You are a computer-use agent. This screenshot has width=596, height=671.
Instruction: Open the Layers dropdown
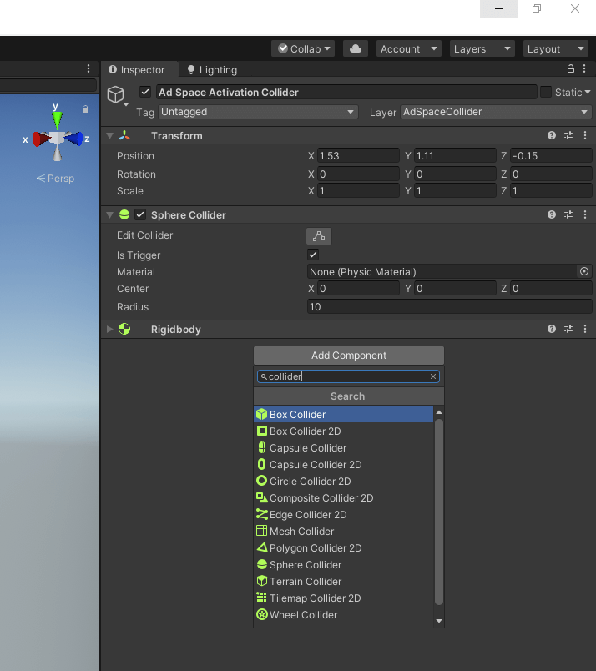tap(482, 48)
